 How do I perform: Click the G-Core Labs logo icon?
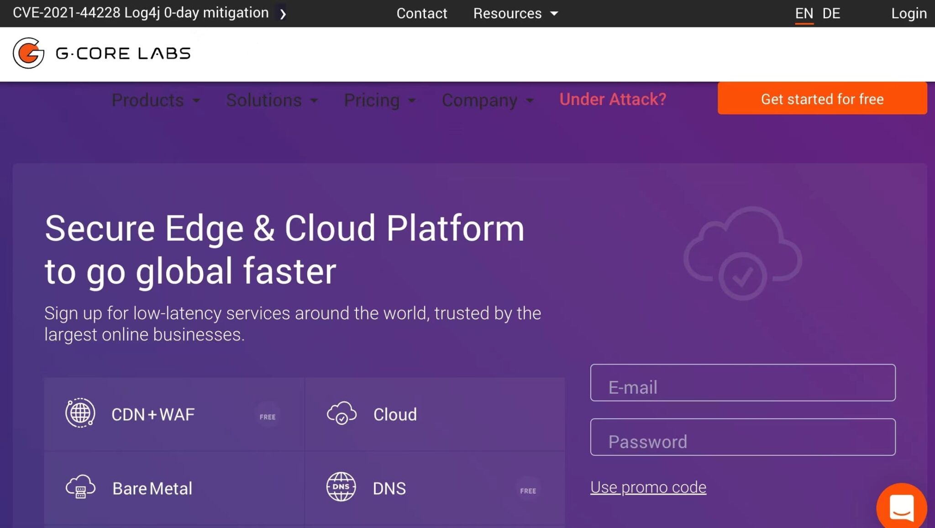28,53
